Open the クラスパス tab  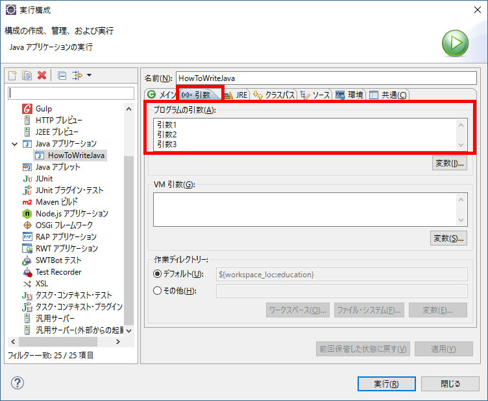(274, 95)
